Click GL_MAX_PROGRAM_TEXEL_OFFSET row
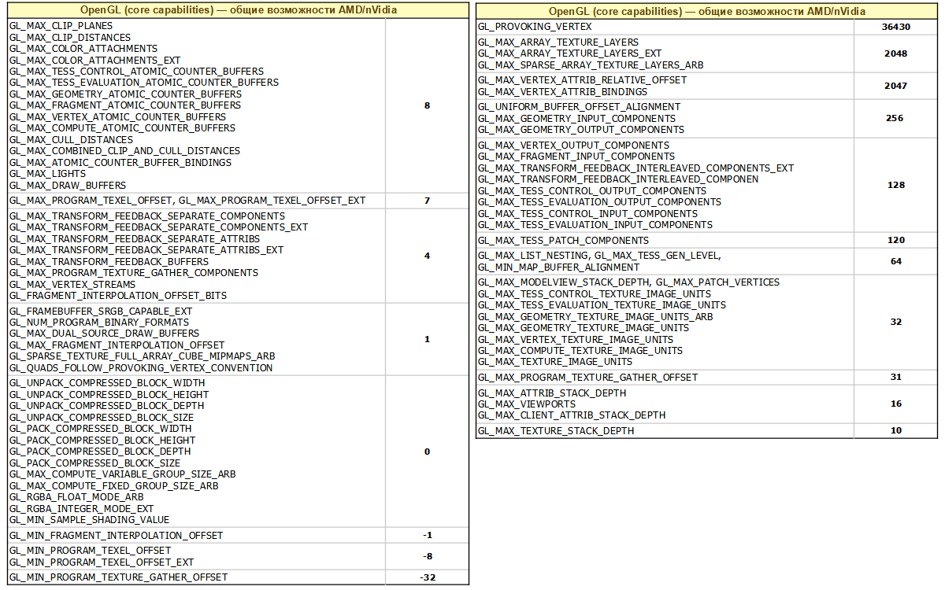This screenshot has height=590, width=945. (x=239, y=201)
